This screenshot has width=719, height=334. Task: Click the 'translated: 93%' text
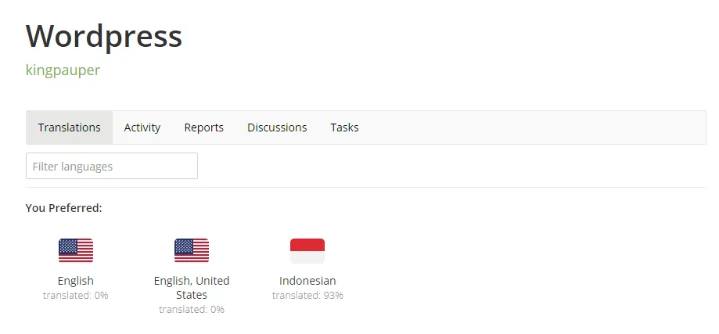click(x=307, y=296)
